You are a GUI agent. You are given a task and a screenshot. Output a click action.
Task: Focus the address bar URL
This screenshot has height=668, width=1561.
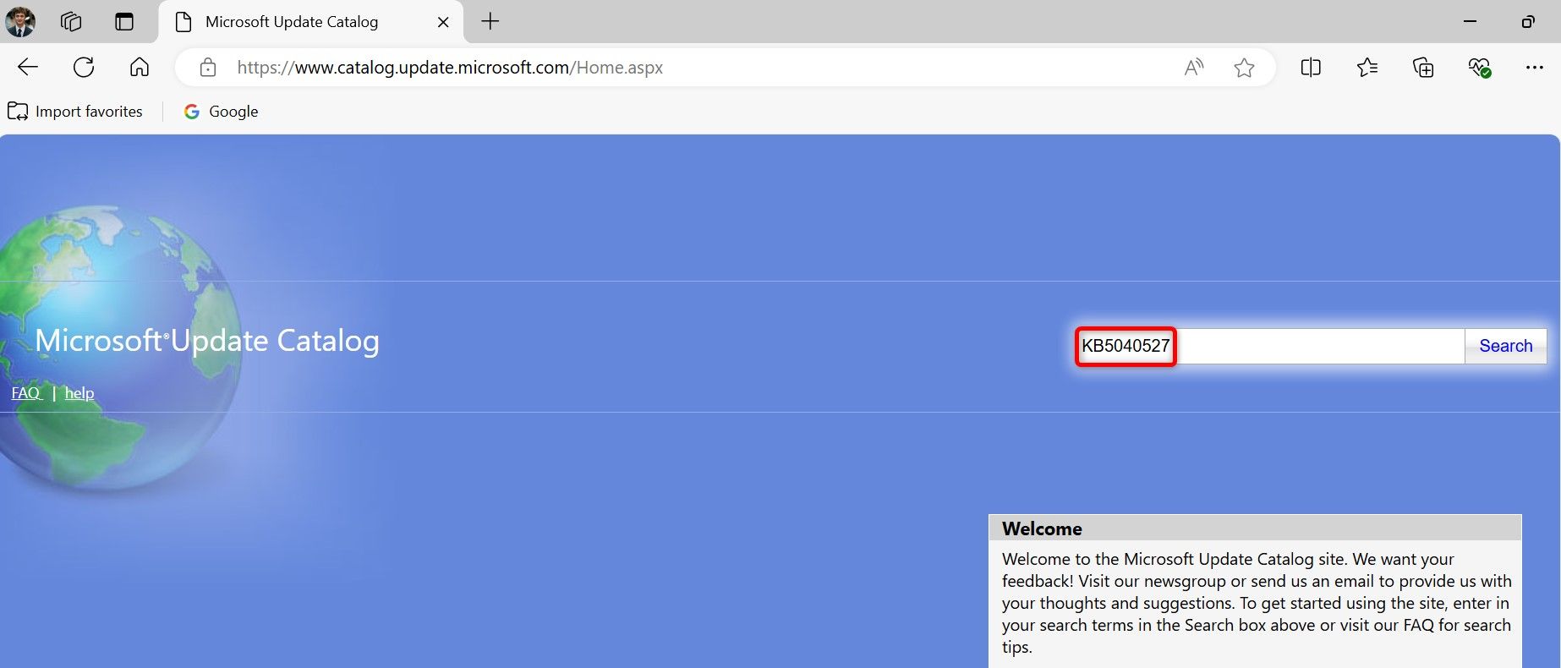point(450,68)
